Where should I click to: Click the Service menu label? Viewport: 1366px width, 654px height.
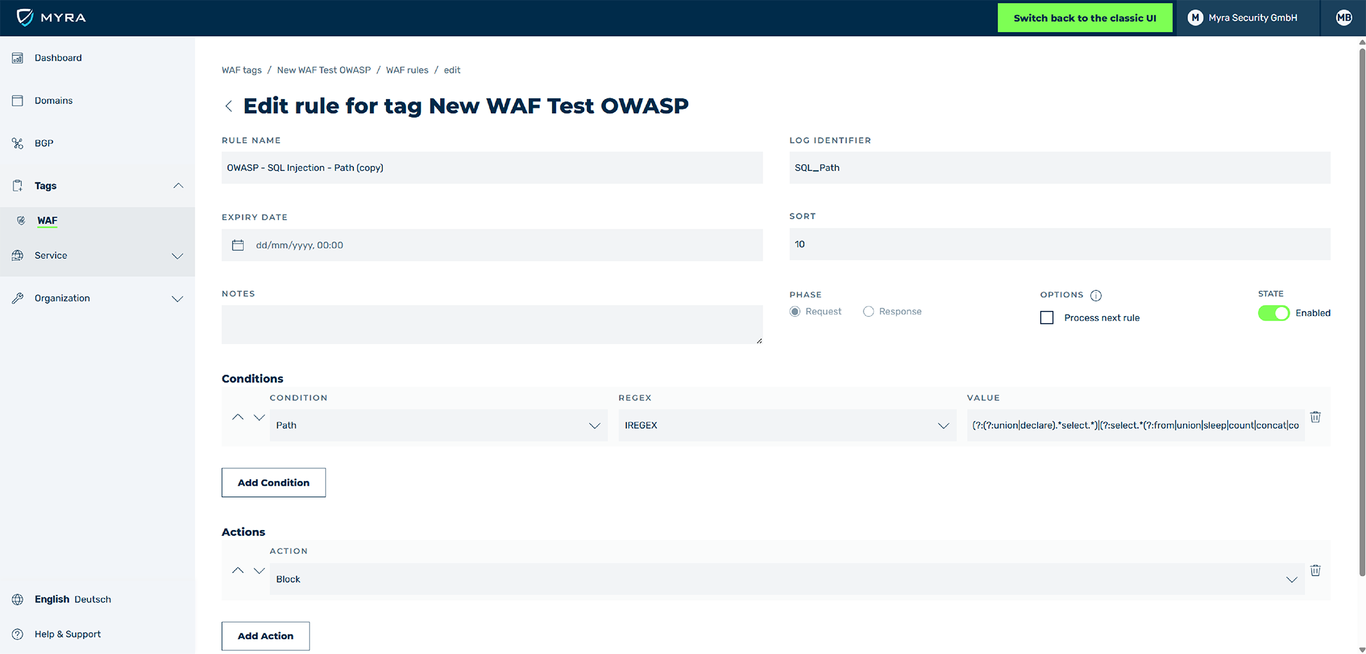point(51,256)
